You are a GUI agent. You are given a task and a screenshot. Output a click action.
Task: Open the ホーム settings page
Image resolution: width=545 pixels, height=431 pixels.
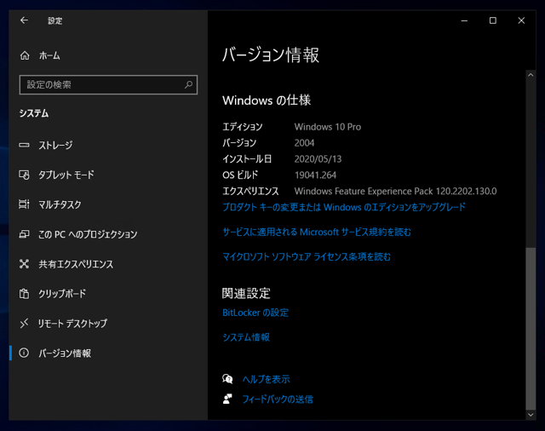click(x=49, y=55)
